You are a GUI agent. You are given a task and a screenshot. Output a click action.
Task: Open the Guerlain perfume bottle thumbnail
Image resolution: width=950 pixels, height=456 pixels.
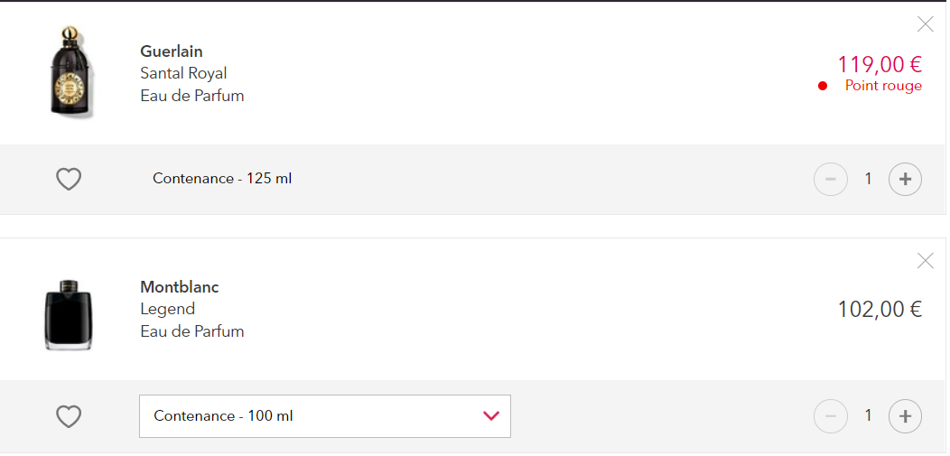pos(70,71)
